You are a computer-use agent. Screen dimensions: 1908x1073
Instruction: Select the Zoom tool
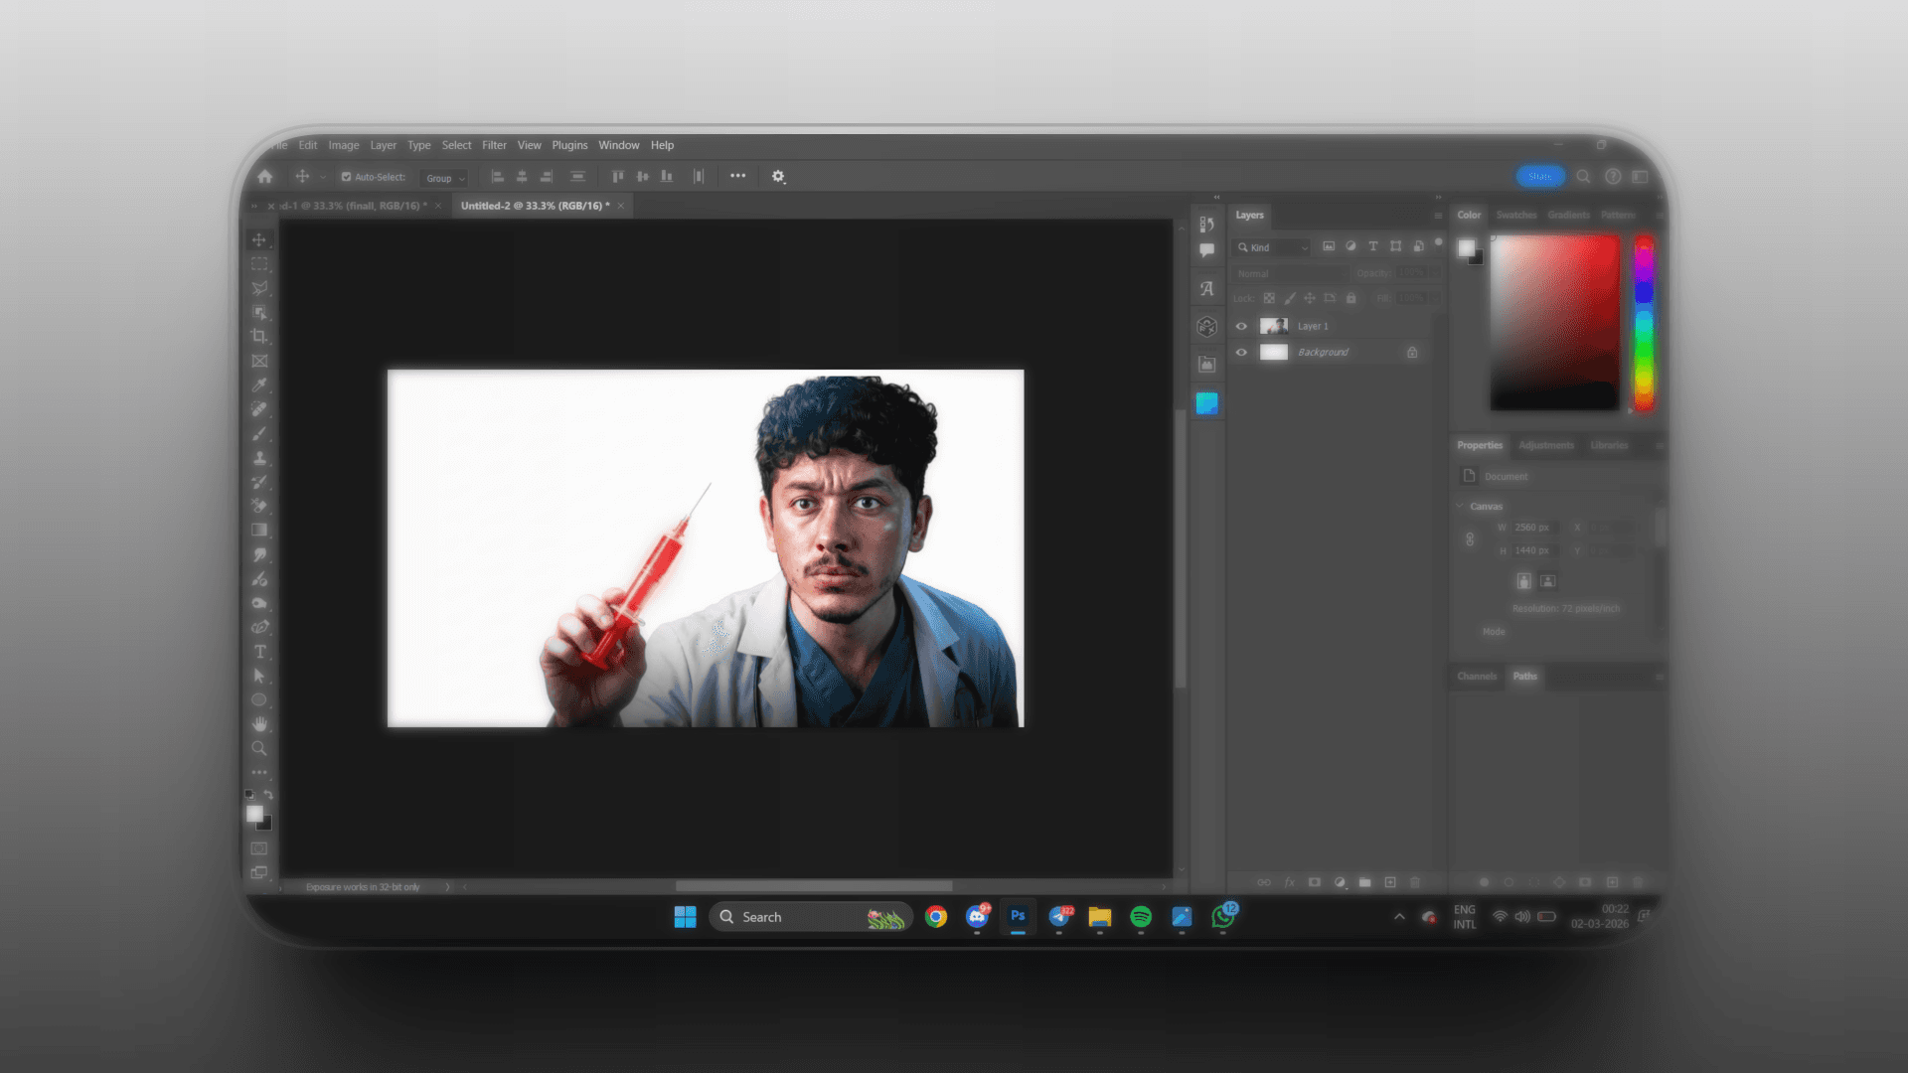(x=259, y=748)
